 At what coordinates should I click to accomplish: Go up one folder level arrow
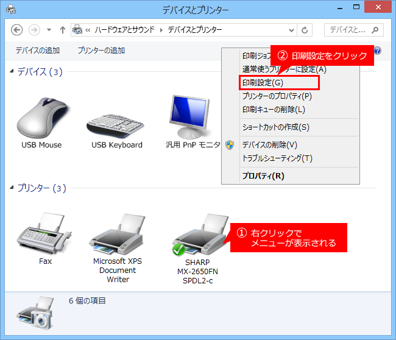(63, 30)
